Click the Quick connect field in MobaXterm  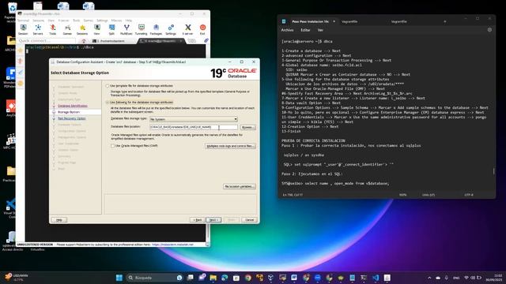(x=46, y=40)
